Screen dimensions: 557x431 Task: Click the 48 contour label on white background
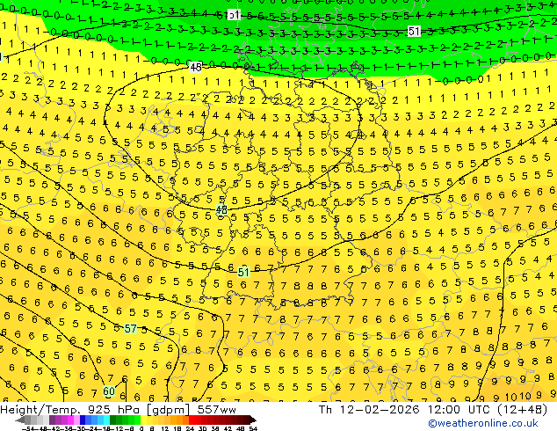196,67
